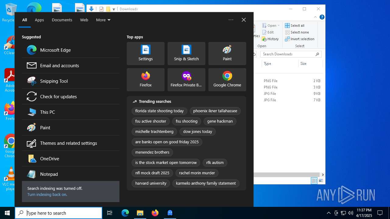The width and height of the screenshot is (390, 219).
Task: Open search panel options ellipsis menu
Action: [231, 20]
